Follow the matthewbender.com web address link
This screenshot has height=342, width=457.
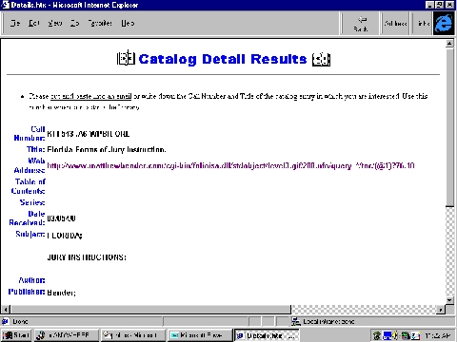pyautogui.click(x=230, y=165)
